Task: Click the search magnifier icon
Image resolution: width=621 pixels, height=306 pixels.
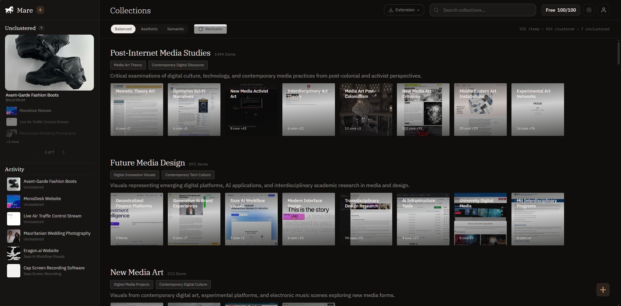Action: coord(436,10)
